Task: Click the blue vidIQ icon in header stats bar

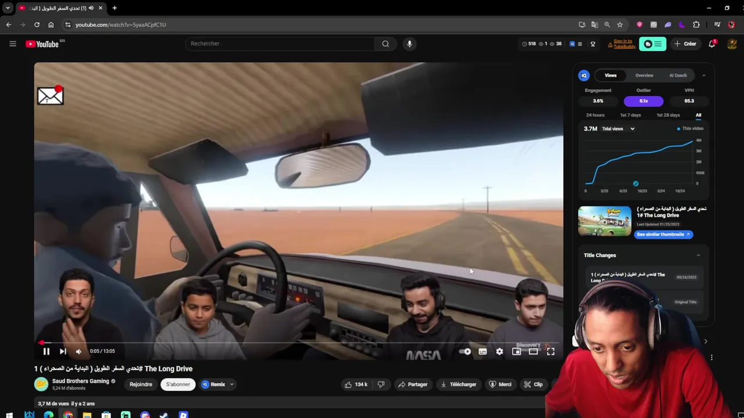Action: pyautogui.click(x=572, y=44)
